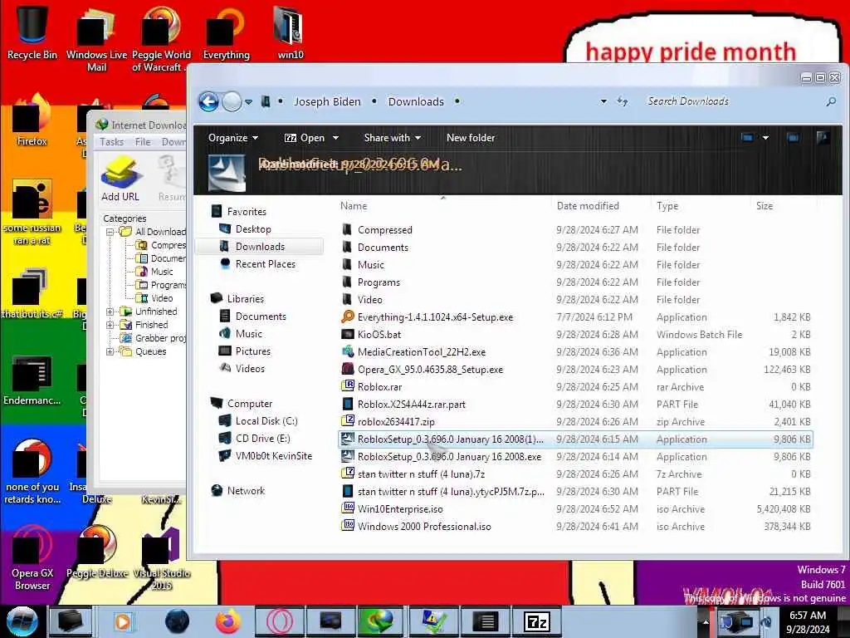850x638 pixels.
Task: Select the win10 desktop icon
Action: point(290,32)
